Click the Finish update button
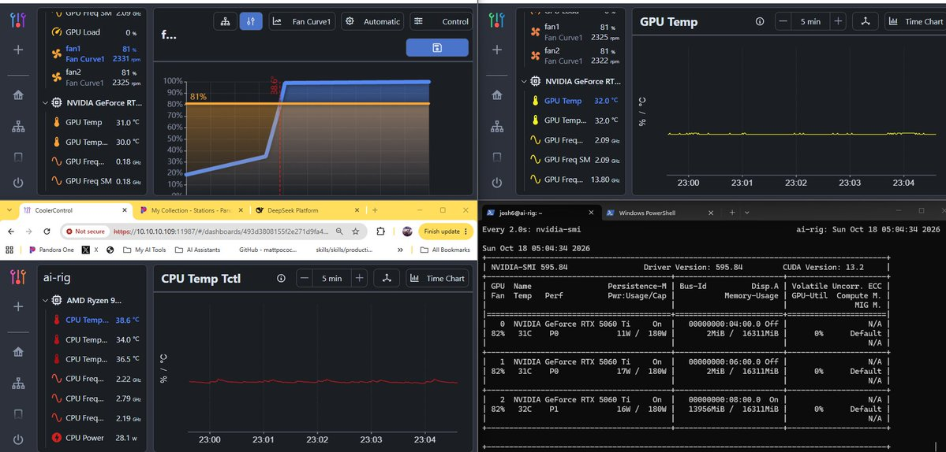The image size is (946, 452). pos(445,231)
